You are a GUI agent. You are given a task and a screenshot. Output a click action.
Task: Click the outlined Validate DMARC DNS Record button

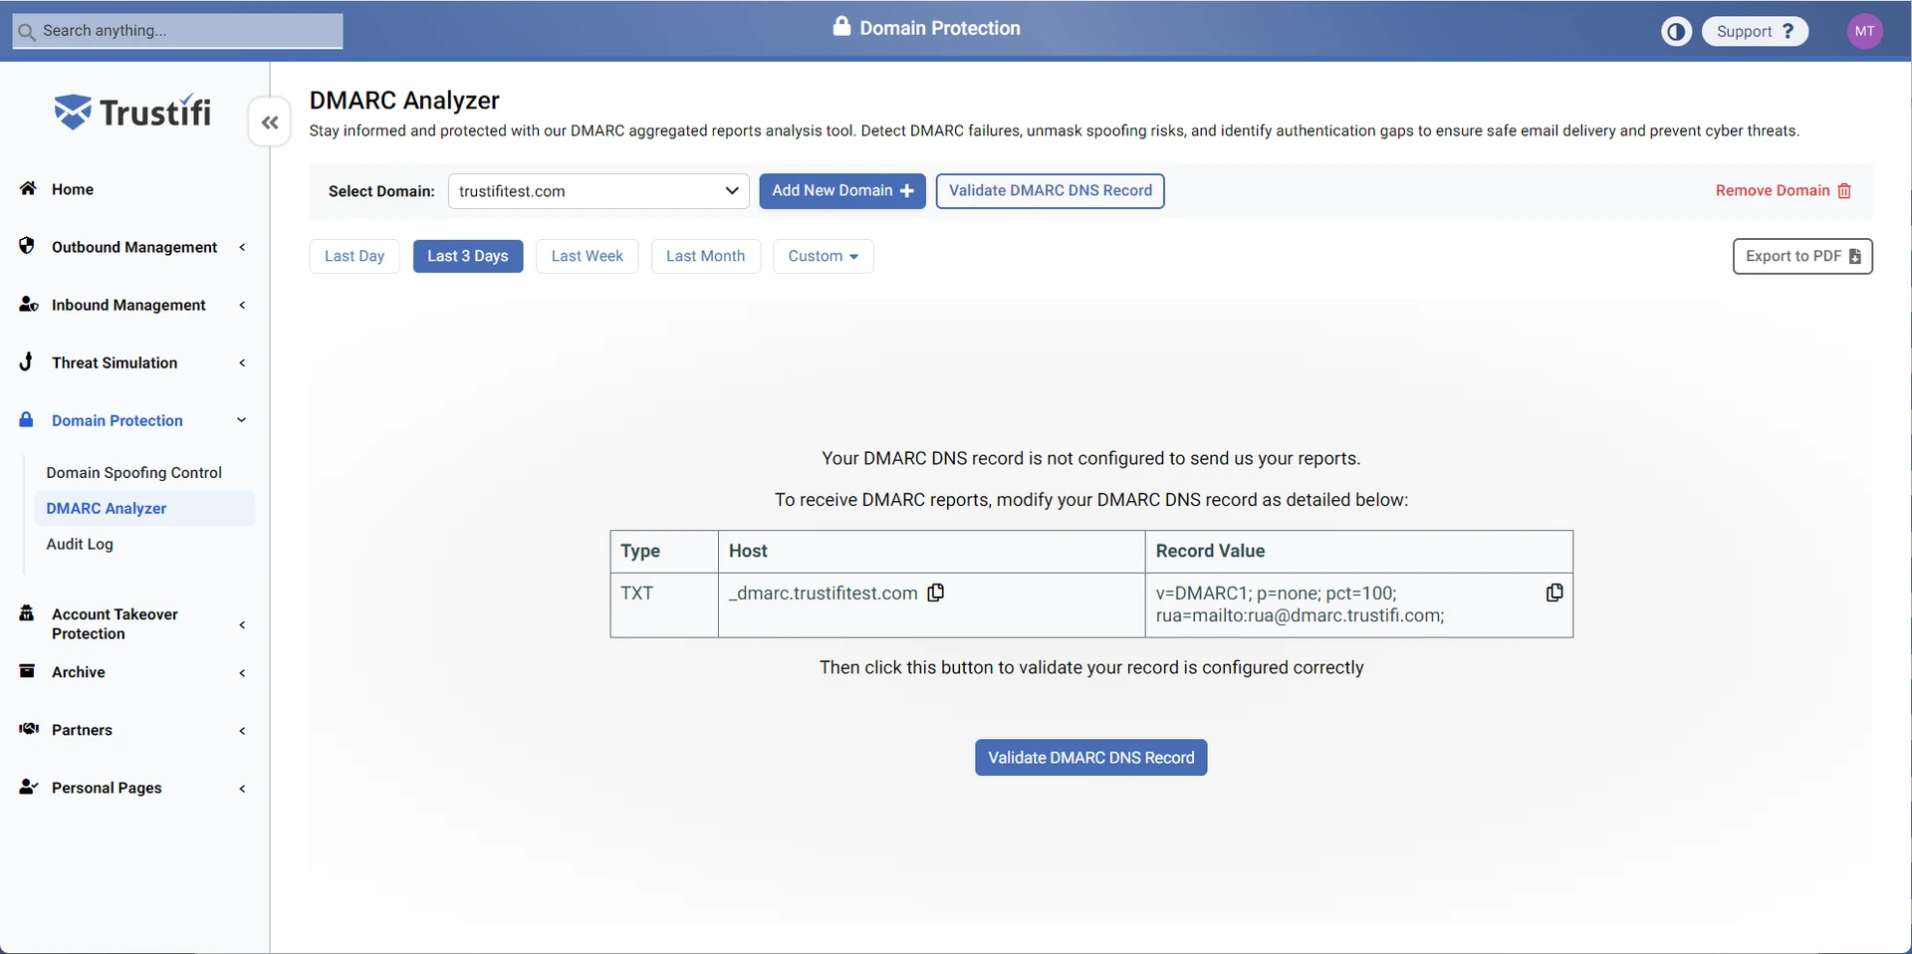click(1050, 191)
